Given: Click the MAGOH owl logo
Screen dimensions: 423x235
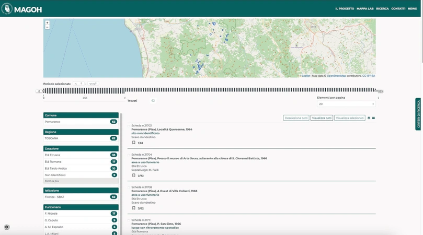Looking at the screenshot, I should click(7, 9).
